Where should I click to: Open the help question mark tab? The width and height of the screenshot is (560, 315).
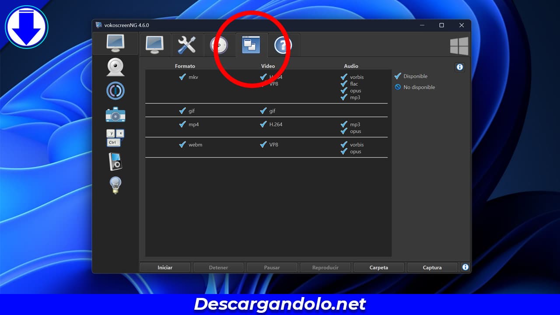click(283, 45)
